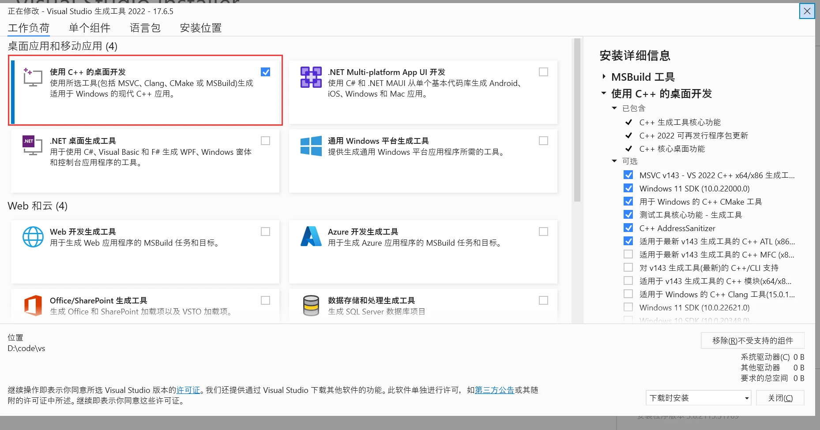This screenshot has height=430, width=820.
Task: Click the D:\code\vs location path
Action: pos(26,348)
